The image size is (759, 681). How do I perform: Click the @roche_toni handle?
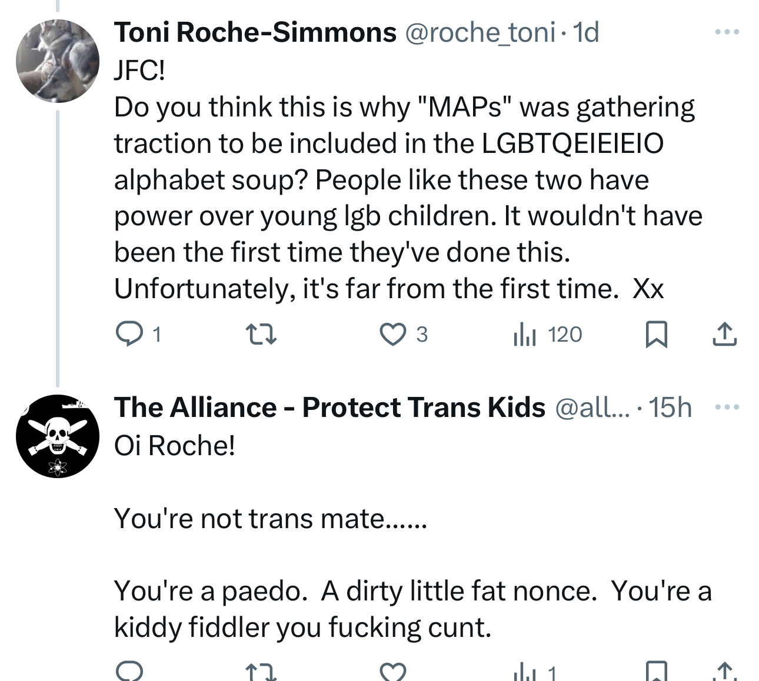(480, 32)
